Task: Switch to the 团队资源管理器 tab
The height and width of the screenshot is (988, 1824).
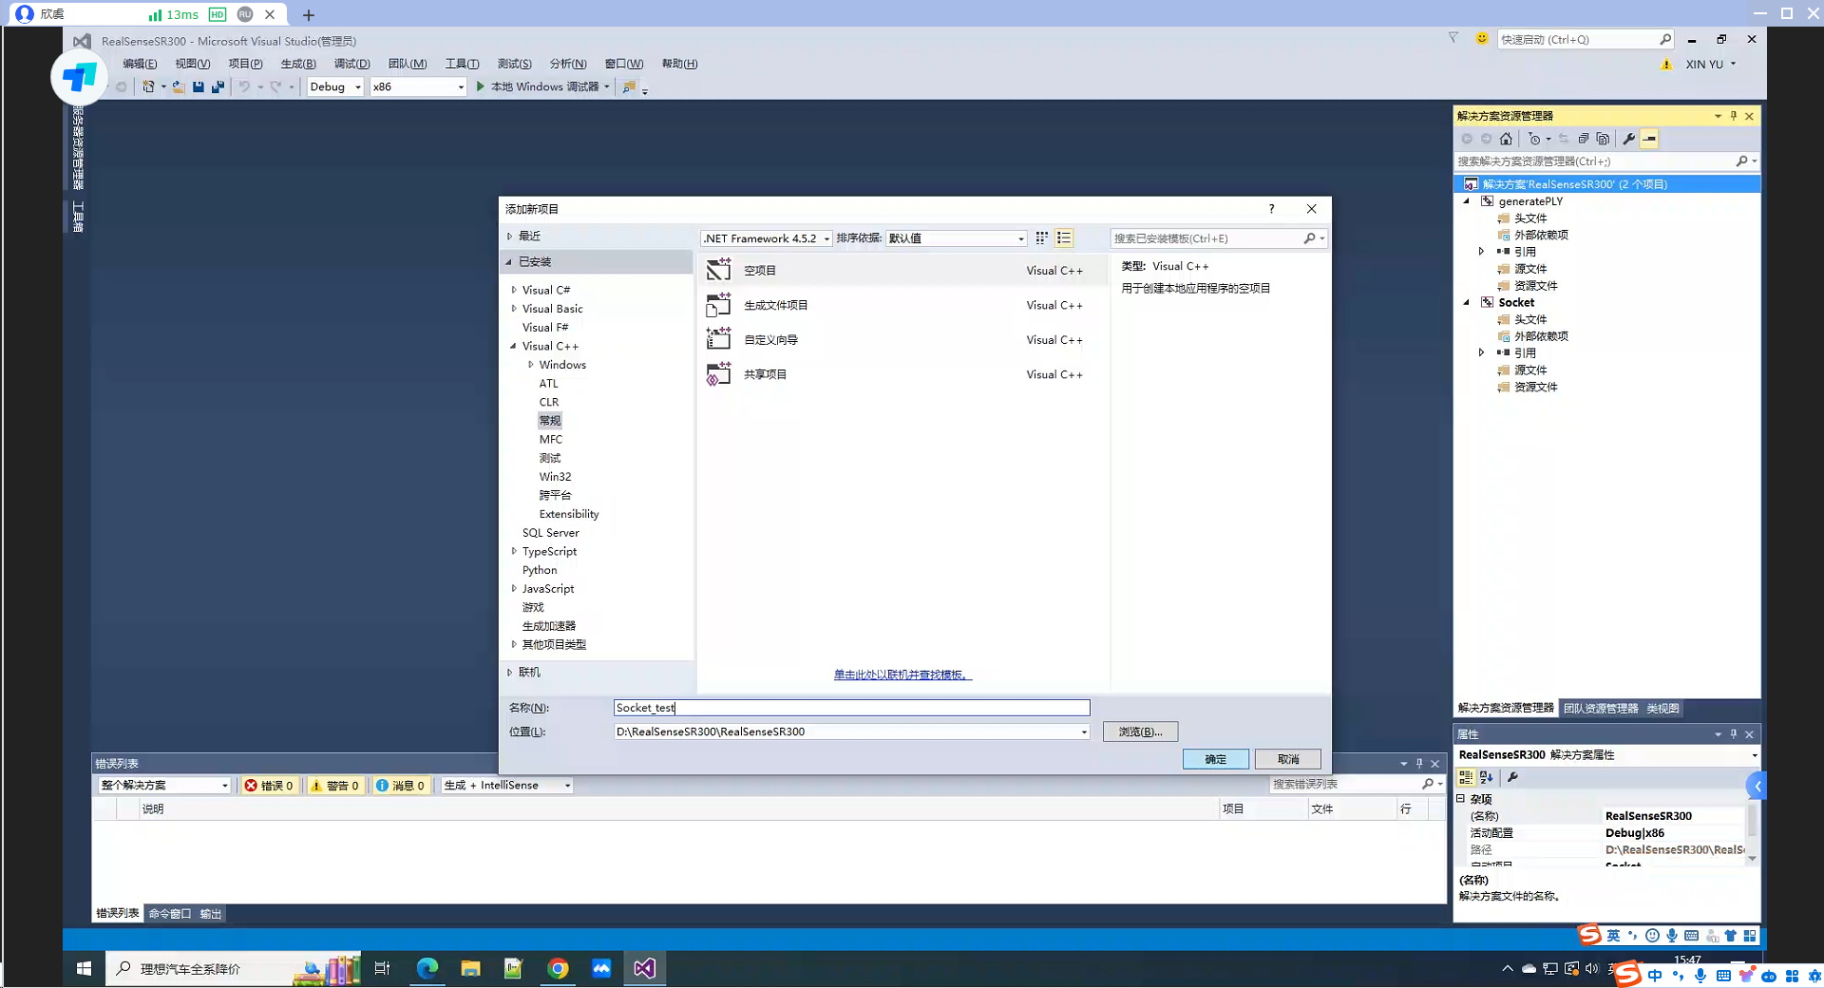Action: point(1601,709)
